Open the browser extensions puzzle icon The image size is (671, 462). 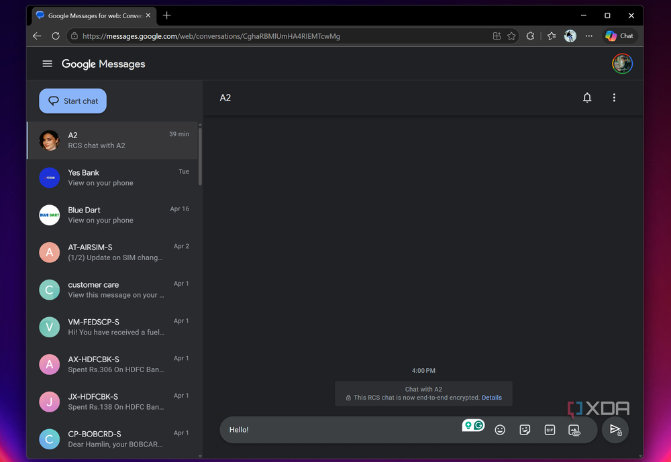click(530, 36)
